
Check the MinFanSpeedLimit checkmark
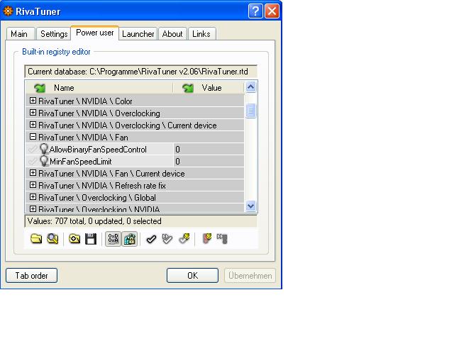pos(33,161)
